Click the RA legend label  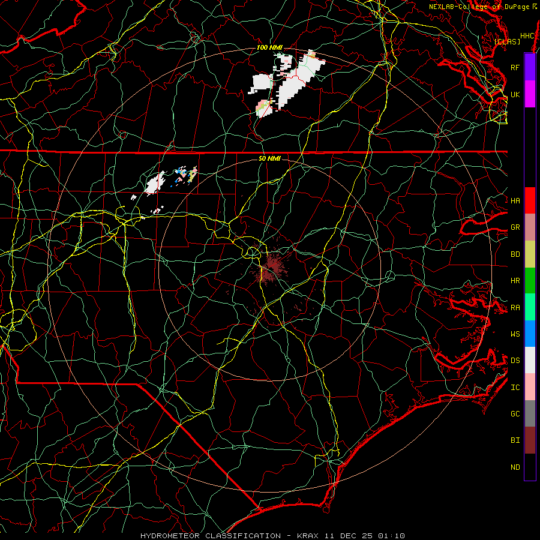[x=515, y=308]
